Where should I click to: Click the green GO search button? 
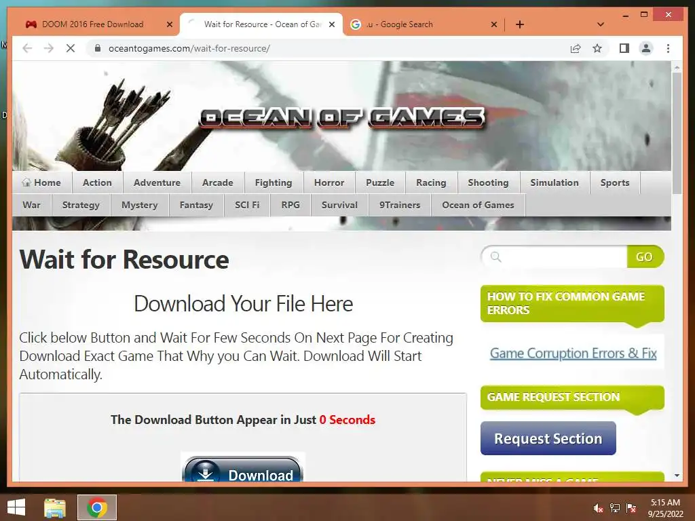click(x=645, y=256)
